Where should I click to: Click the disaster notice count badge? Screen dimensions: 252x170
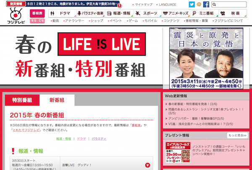coord(119,5)
